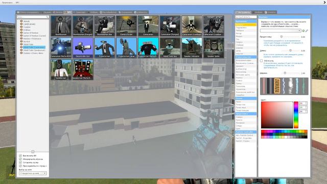Spawn the plain Projectorman NPC

pos(105,48)
